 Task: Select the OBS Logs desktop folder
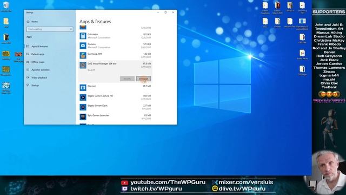pyautogui.click(x=302, y=70)
